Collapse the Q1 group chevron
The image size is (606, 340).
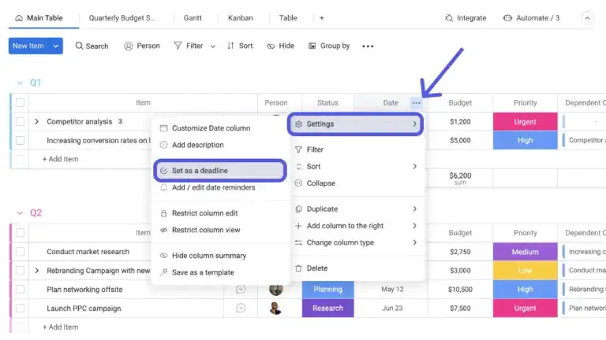tap(20, 83)
